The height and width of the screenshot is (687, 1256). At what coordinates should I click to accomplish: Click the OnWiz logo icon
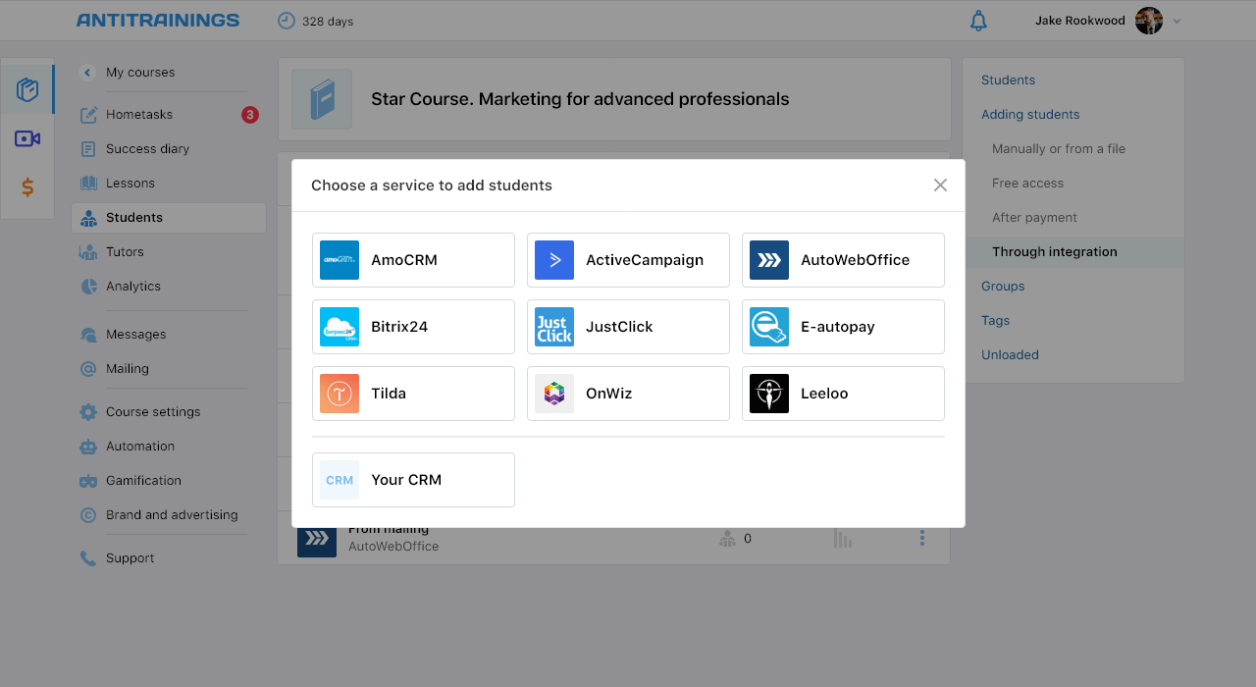[x=554, y=394]
